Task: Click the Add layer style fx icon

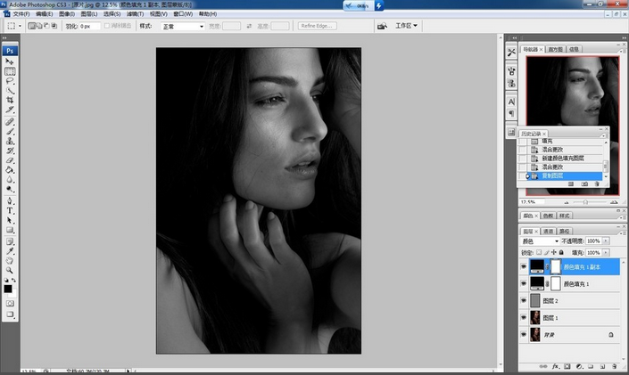Action: (x=556, y=367)
